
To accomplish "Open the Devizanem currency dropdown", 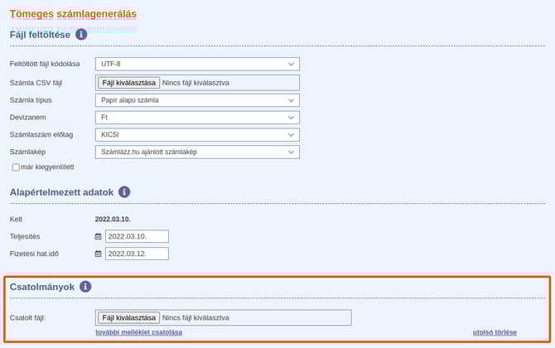I will coord(197,118).
